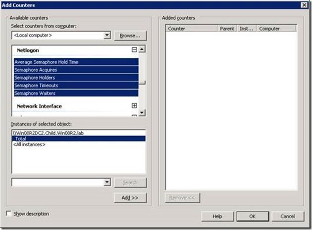Collapse the Netlogon counter group

[134, 49]
